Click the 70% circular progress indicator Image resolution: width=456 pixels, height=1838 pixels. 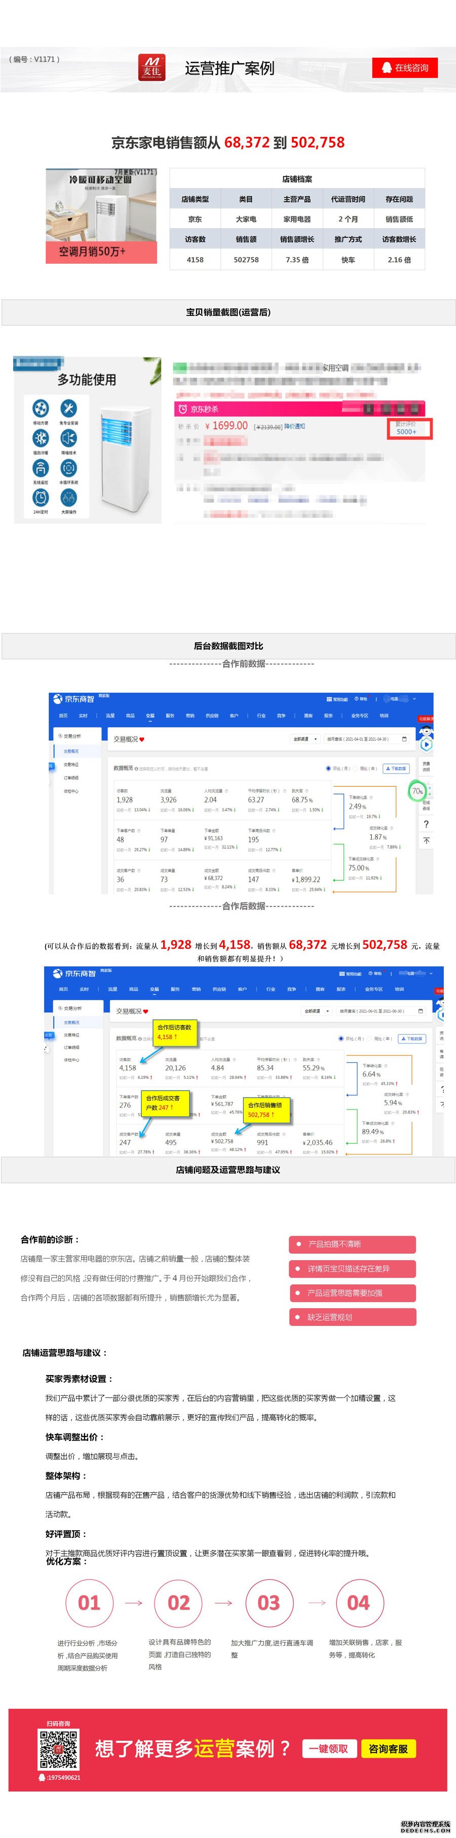point(417,790)
